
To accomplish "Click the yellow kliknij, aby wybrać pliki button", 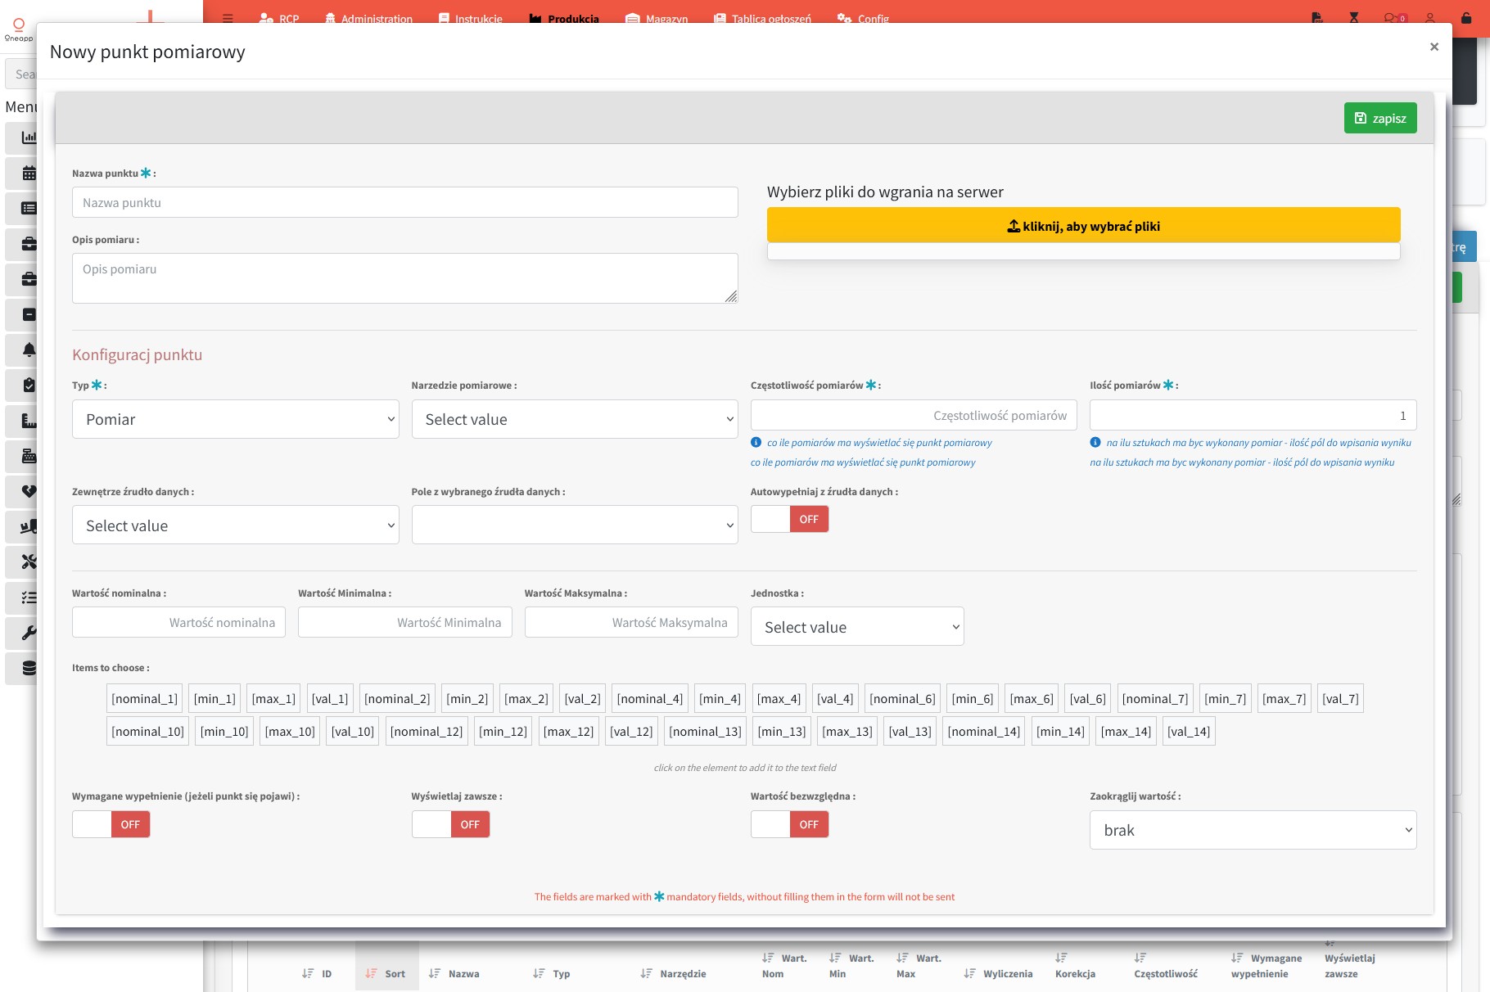I will (x=1084, y=226).
